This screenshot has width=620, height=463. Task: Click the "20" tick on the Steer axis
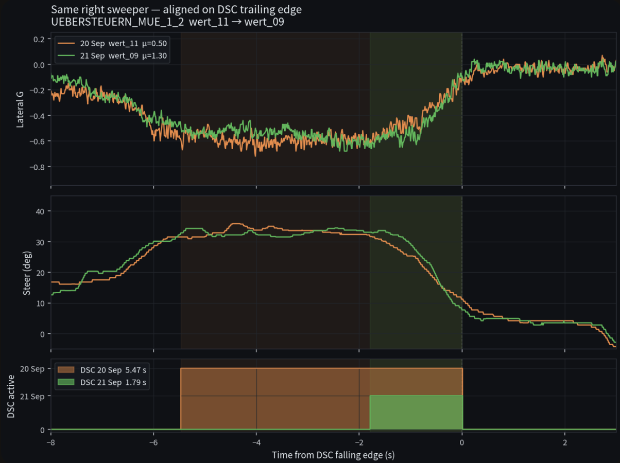[40, 273]
